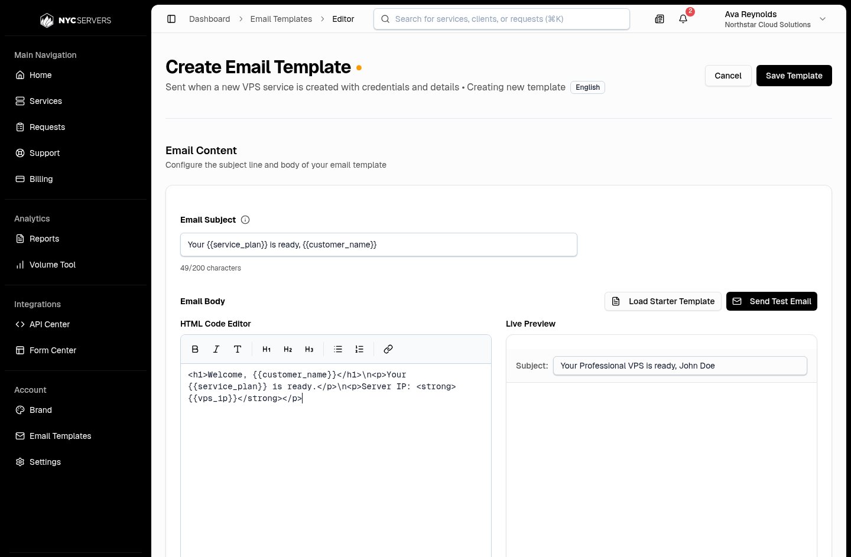Expand the Ava Reynolds account dropdown
This screenshot has height=557, width=851.
775,19
